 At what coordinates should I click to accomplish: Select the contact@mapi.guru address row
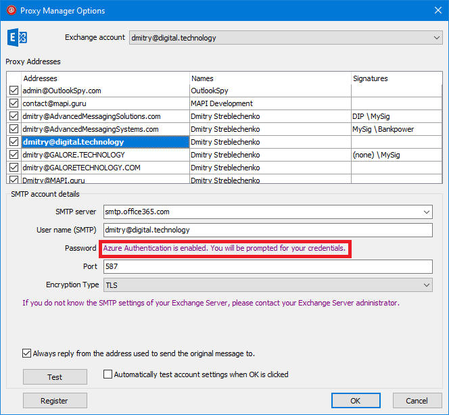click(x=105, y=103)
